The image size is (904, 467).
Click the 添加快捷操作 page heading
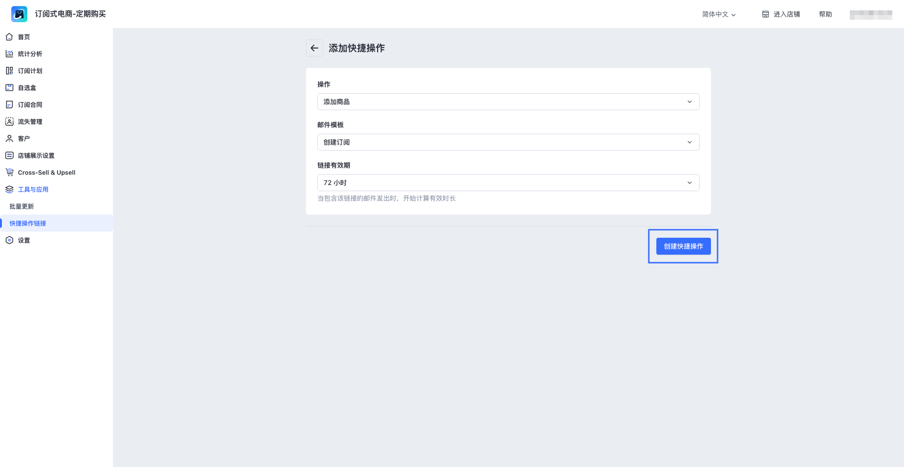click(356, 48)
